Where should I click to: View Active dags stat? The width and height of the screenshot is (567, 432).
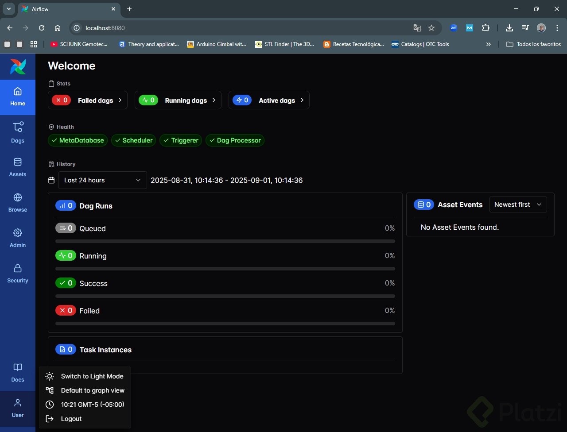[269, 100]
